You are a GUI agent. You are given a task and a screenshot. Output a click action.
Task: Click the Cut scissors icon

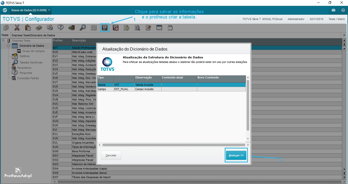tap(17, 28)
